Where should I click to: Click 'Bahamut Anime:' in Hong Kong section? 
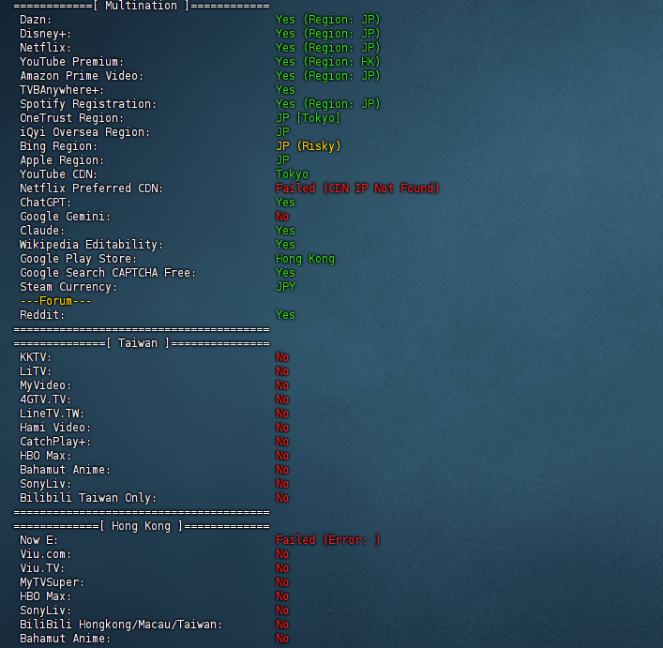pyautogui.click(x=65, y=639)
